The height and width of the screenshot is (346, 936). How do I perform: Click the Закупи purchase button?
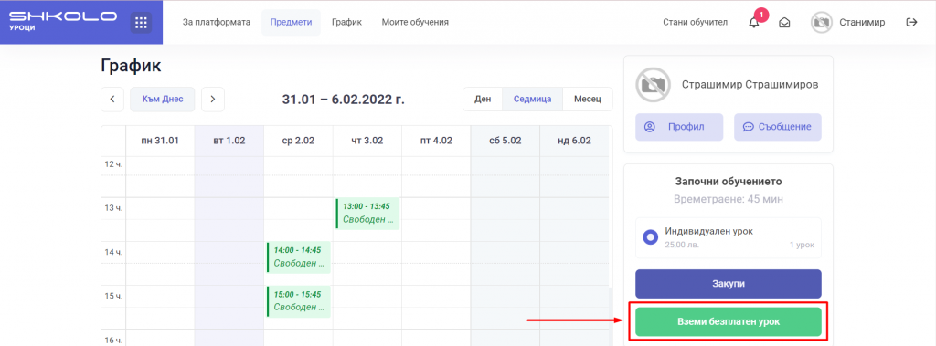729,283
